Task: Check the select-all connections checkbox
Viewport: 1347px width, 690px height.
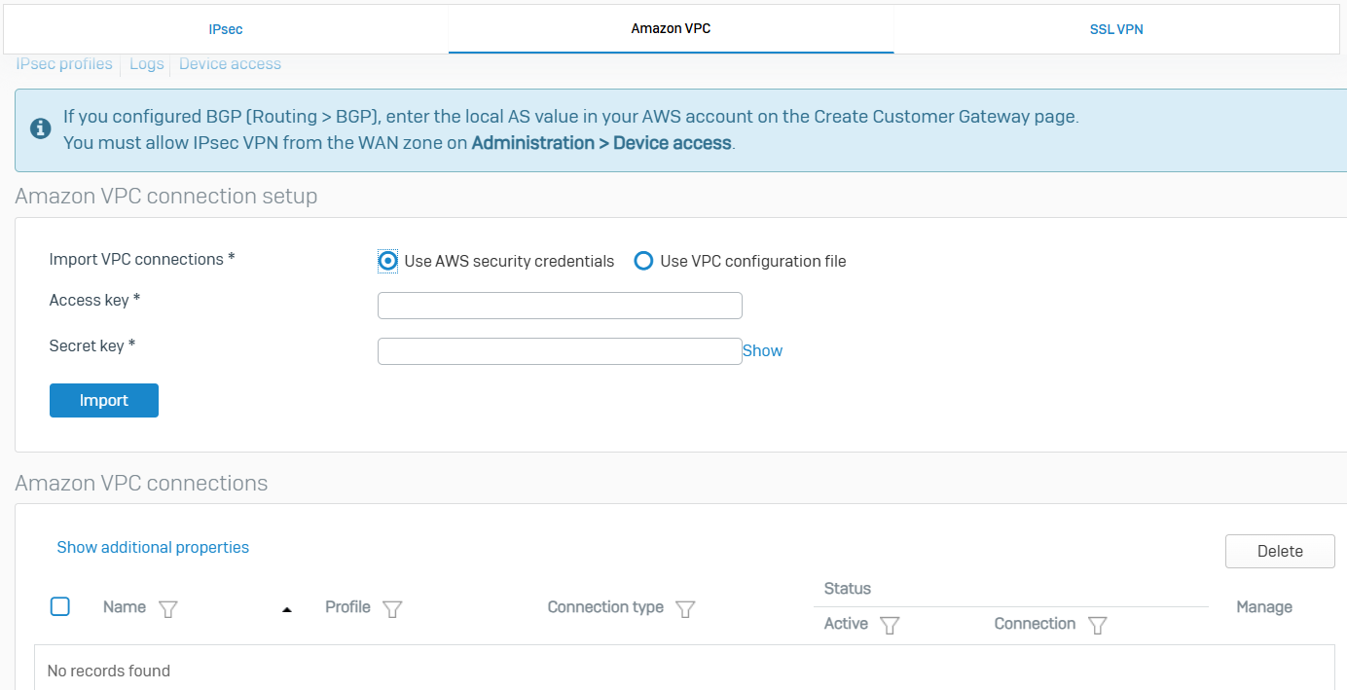Action: pos(59,606)
